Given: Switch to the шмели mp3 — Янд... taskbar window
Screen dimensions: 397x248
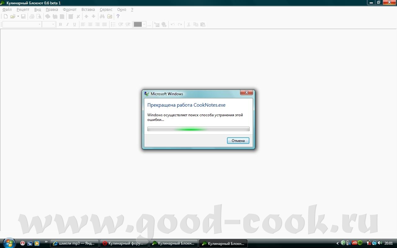Looking at the screenshot, I should coord(74,243).
